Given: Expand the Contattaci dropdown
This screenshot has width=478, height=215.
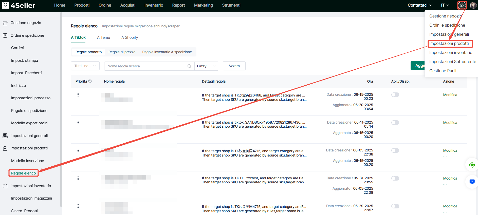Looking at the screenshot, I should pyautogui.click(x=419, y=5).
